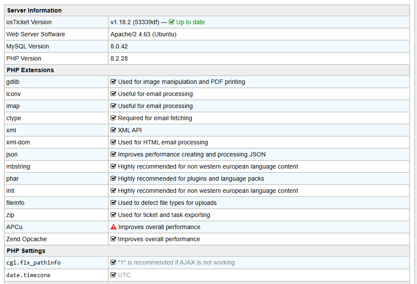Click the check icon in iconv row
The height and width of the screenshot is (284, 417).
[113, 94]
